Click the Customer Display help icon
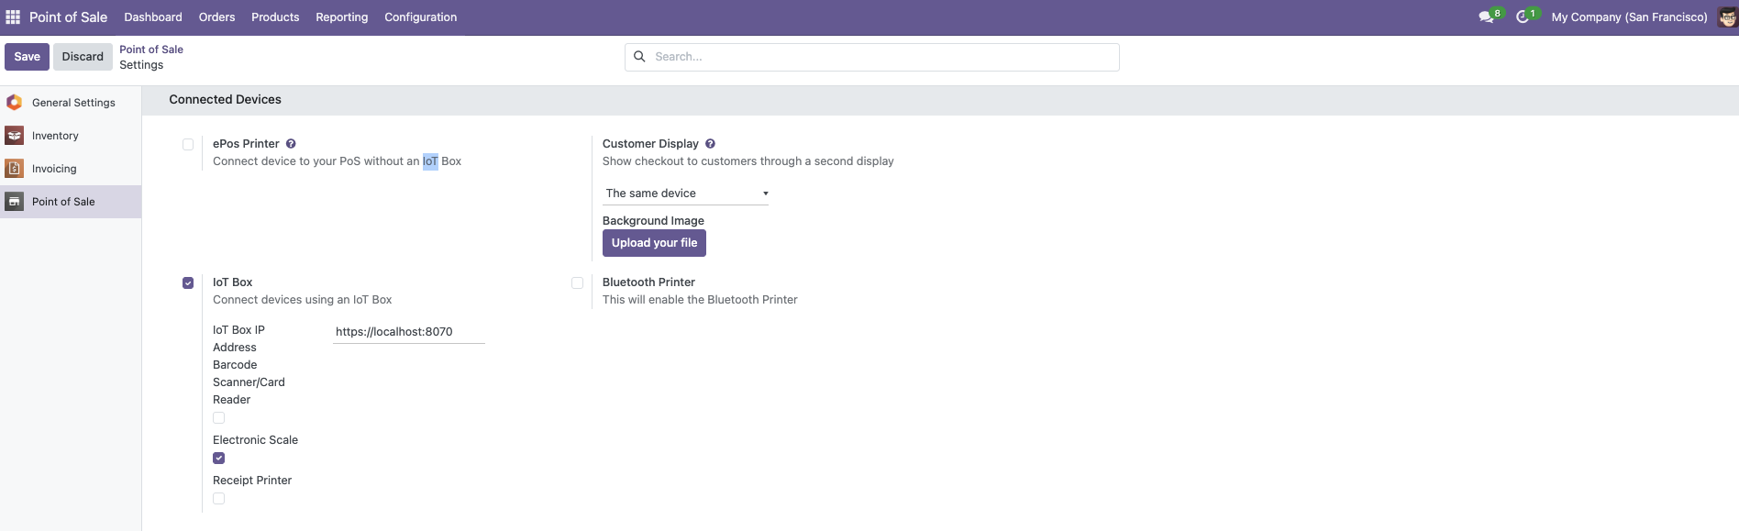 point(710,144)
